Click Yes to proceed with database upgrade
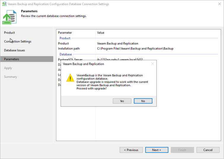224x159 pixels. click(x=122, y=101)
